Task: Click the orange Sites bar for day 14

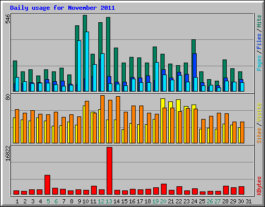Action: tap(118, 120)
